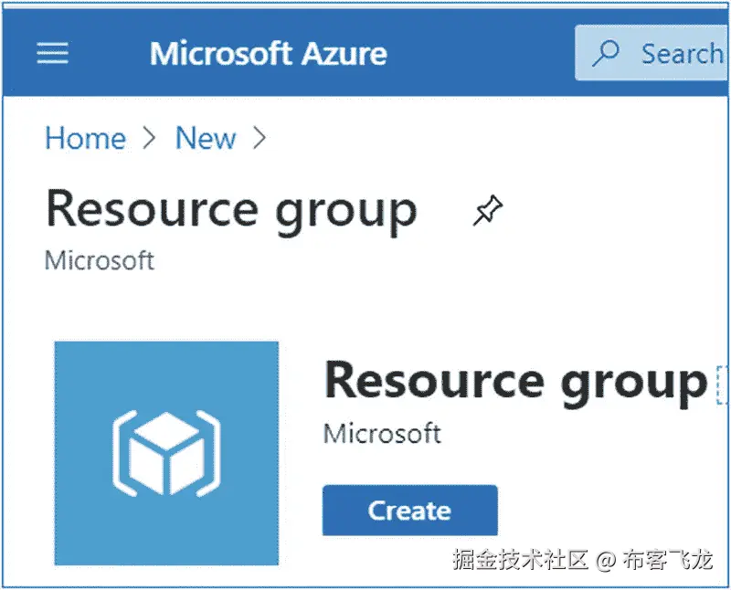731x590 pixels.
Task: Click the breadcrumb chevron after New
Action: click(260, 138)
